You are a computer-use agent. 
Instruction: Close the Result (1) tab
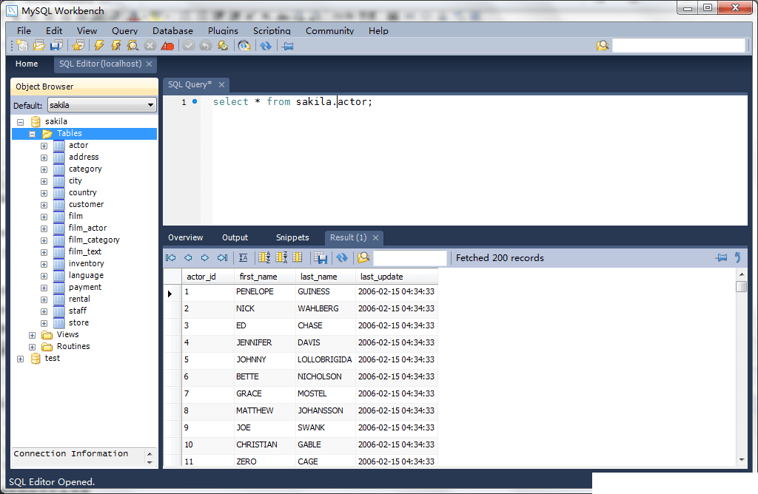click(x=375, y=237)
